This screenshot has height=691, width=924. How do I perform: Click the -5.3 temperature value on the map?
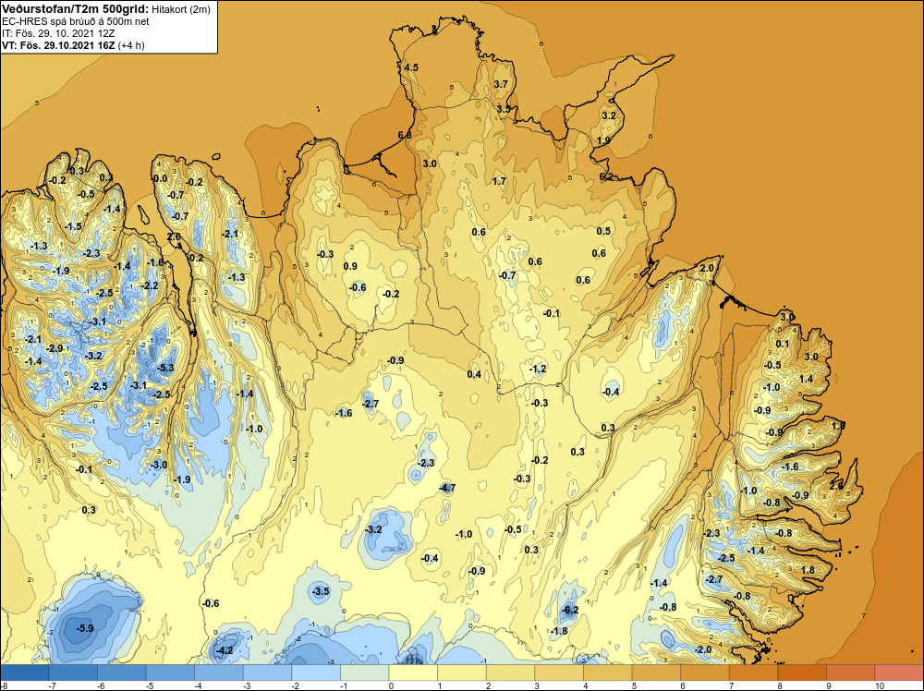click(165, 368)
